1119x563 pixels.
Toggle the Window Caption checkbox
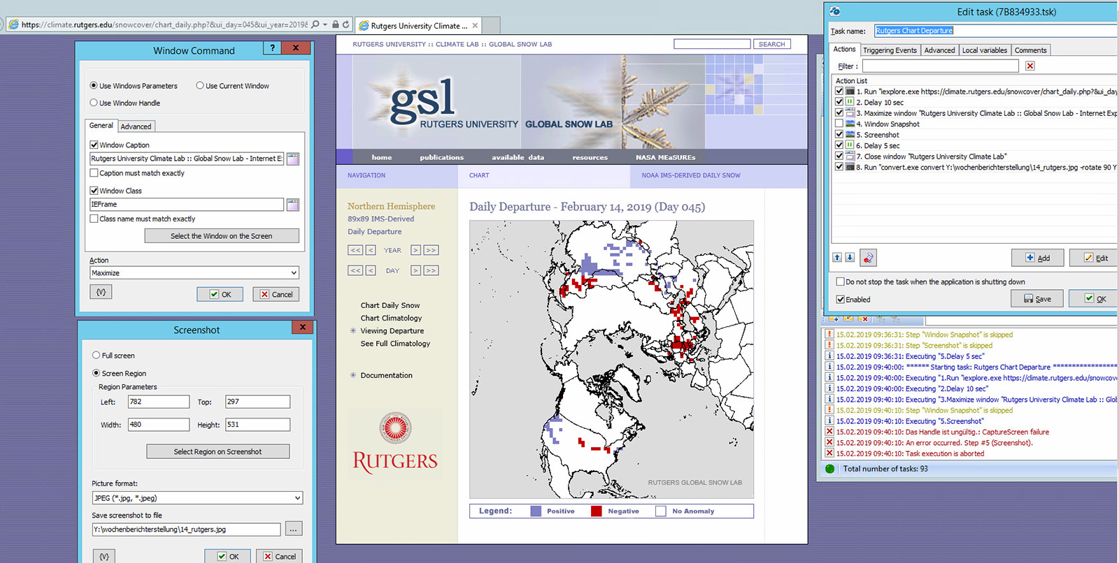pos(94,145)
